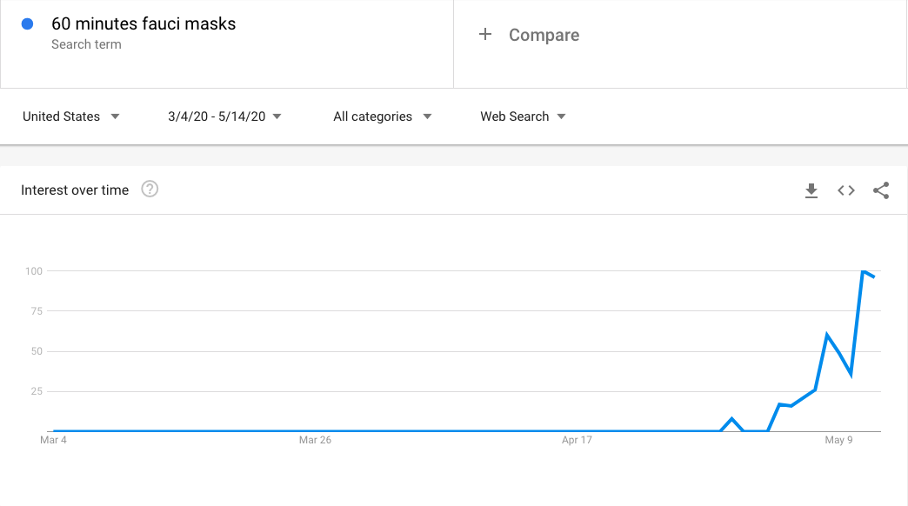The width and height of the screenshot is (908, 506).
Task: Click the blue dot color indicator
Action: 27,23
